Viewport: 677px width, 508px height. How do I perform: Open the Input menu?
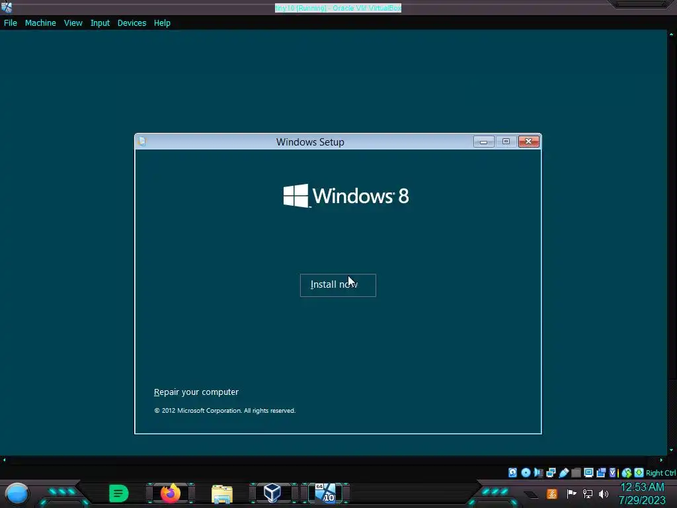tap(100, 23)
